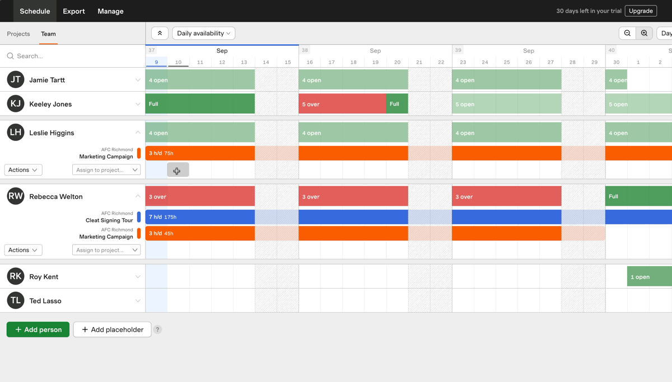
Task: Select Leslie's Marketing Campaign 3 h/d 75h allocation
Action: [x=200, y=153]
